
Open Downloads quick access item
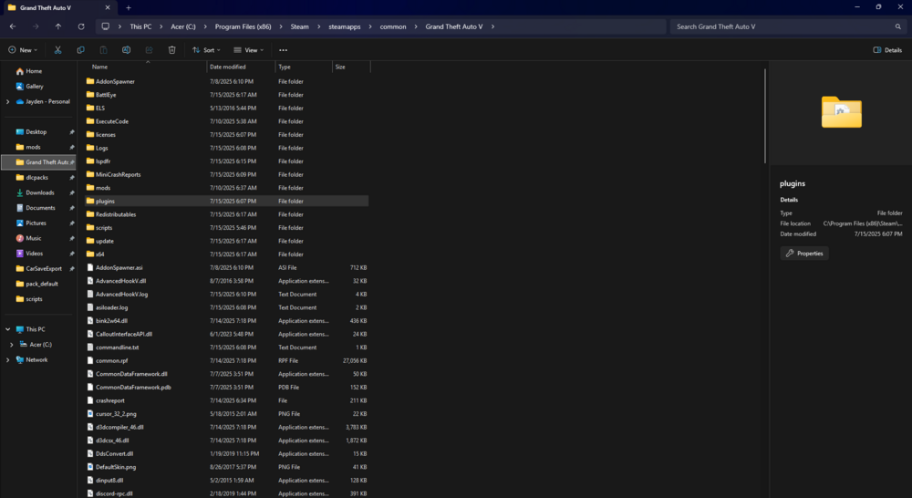click(39, 192)
